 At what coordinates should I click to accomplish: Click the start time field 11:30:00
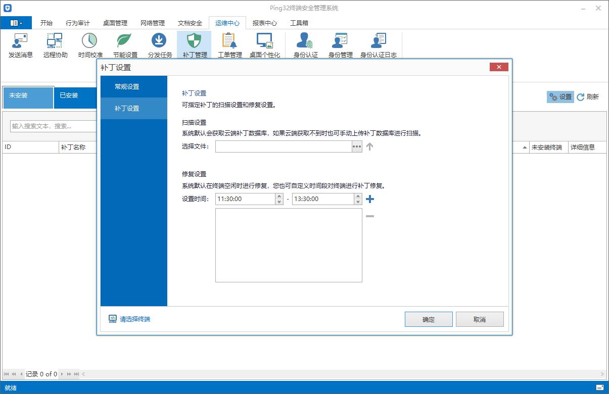(x=245, y=199)
